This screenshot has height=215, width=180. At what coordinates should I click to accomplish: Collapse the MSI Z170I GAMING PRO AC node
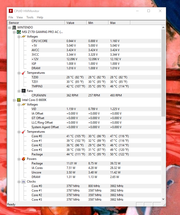14,32
